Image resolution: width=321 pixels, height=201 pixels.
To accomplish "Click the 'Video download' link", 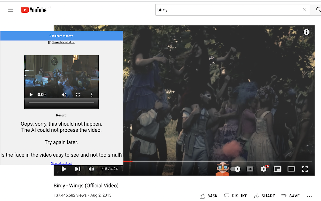I will click(61, 163).
